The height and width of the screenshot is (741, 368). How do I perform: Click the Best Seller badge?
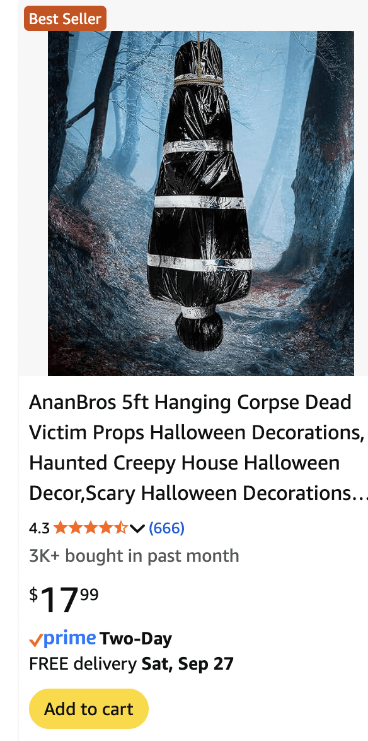point(65,18)
